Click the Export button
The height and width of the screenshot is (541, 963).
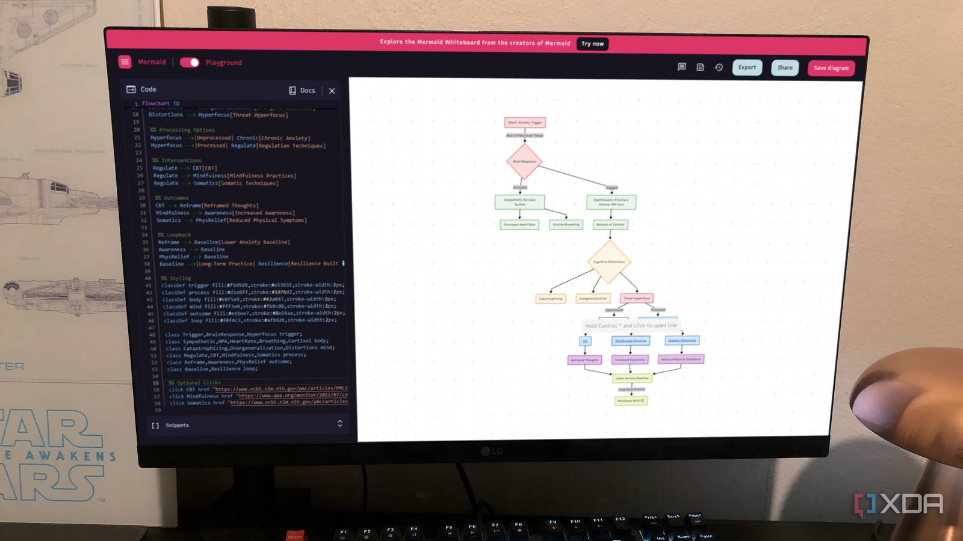click(747, 67)
